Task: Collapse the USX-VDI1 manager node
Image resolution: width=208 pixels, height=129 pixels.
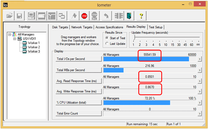Action: point(14,39)
